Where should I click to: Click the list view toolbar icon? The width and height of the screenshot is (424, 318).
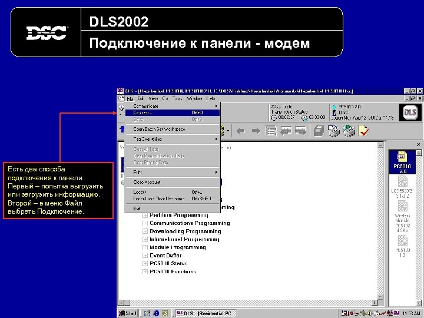coord(271,131)
